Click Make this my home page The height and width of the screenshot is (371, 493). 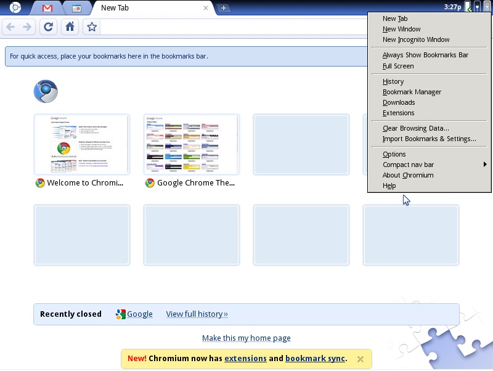click(x=246, y=338)
